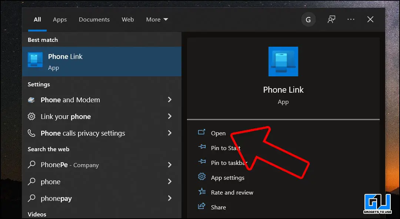Viewport: 400px width, 219px height.
Task: Open App settings for Phone Link
Action: (227, 177)
